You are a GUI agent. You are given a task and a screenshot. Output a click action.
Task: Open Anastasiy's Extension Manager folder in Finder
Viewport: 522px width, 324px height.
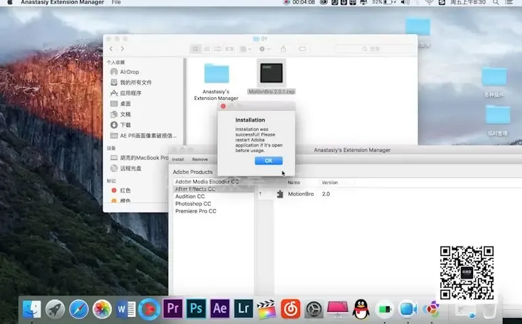pos(217,82)
